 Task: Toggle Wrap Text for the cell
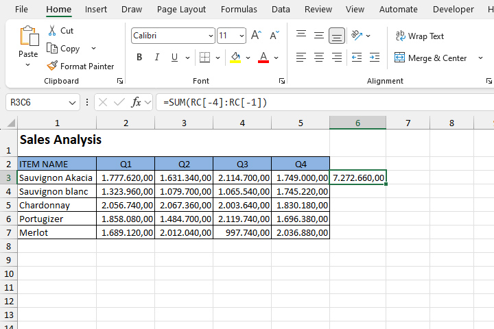[x=419, y=36]
